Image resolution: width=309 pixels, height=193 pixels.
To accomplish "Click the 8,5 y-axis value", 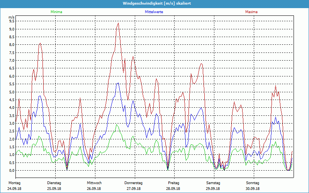I will coord(12,37).
